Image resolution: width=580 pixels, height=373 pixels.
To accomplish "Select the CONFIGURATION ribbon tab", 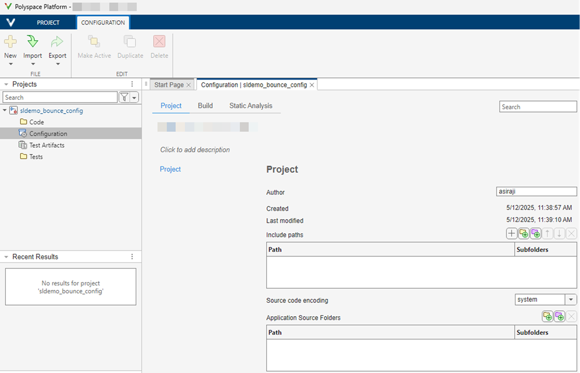I will pos(103,23).
